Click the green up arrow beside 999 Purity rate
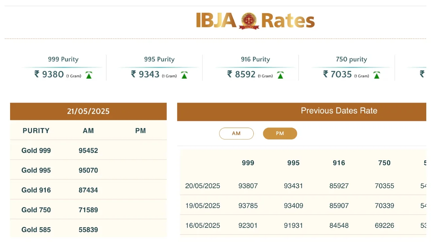 pyautogui.click(x=89, y=75)
